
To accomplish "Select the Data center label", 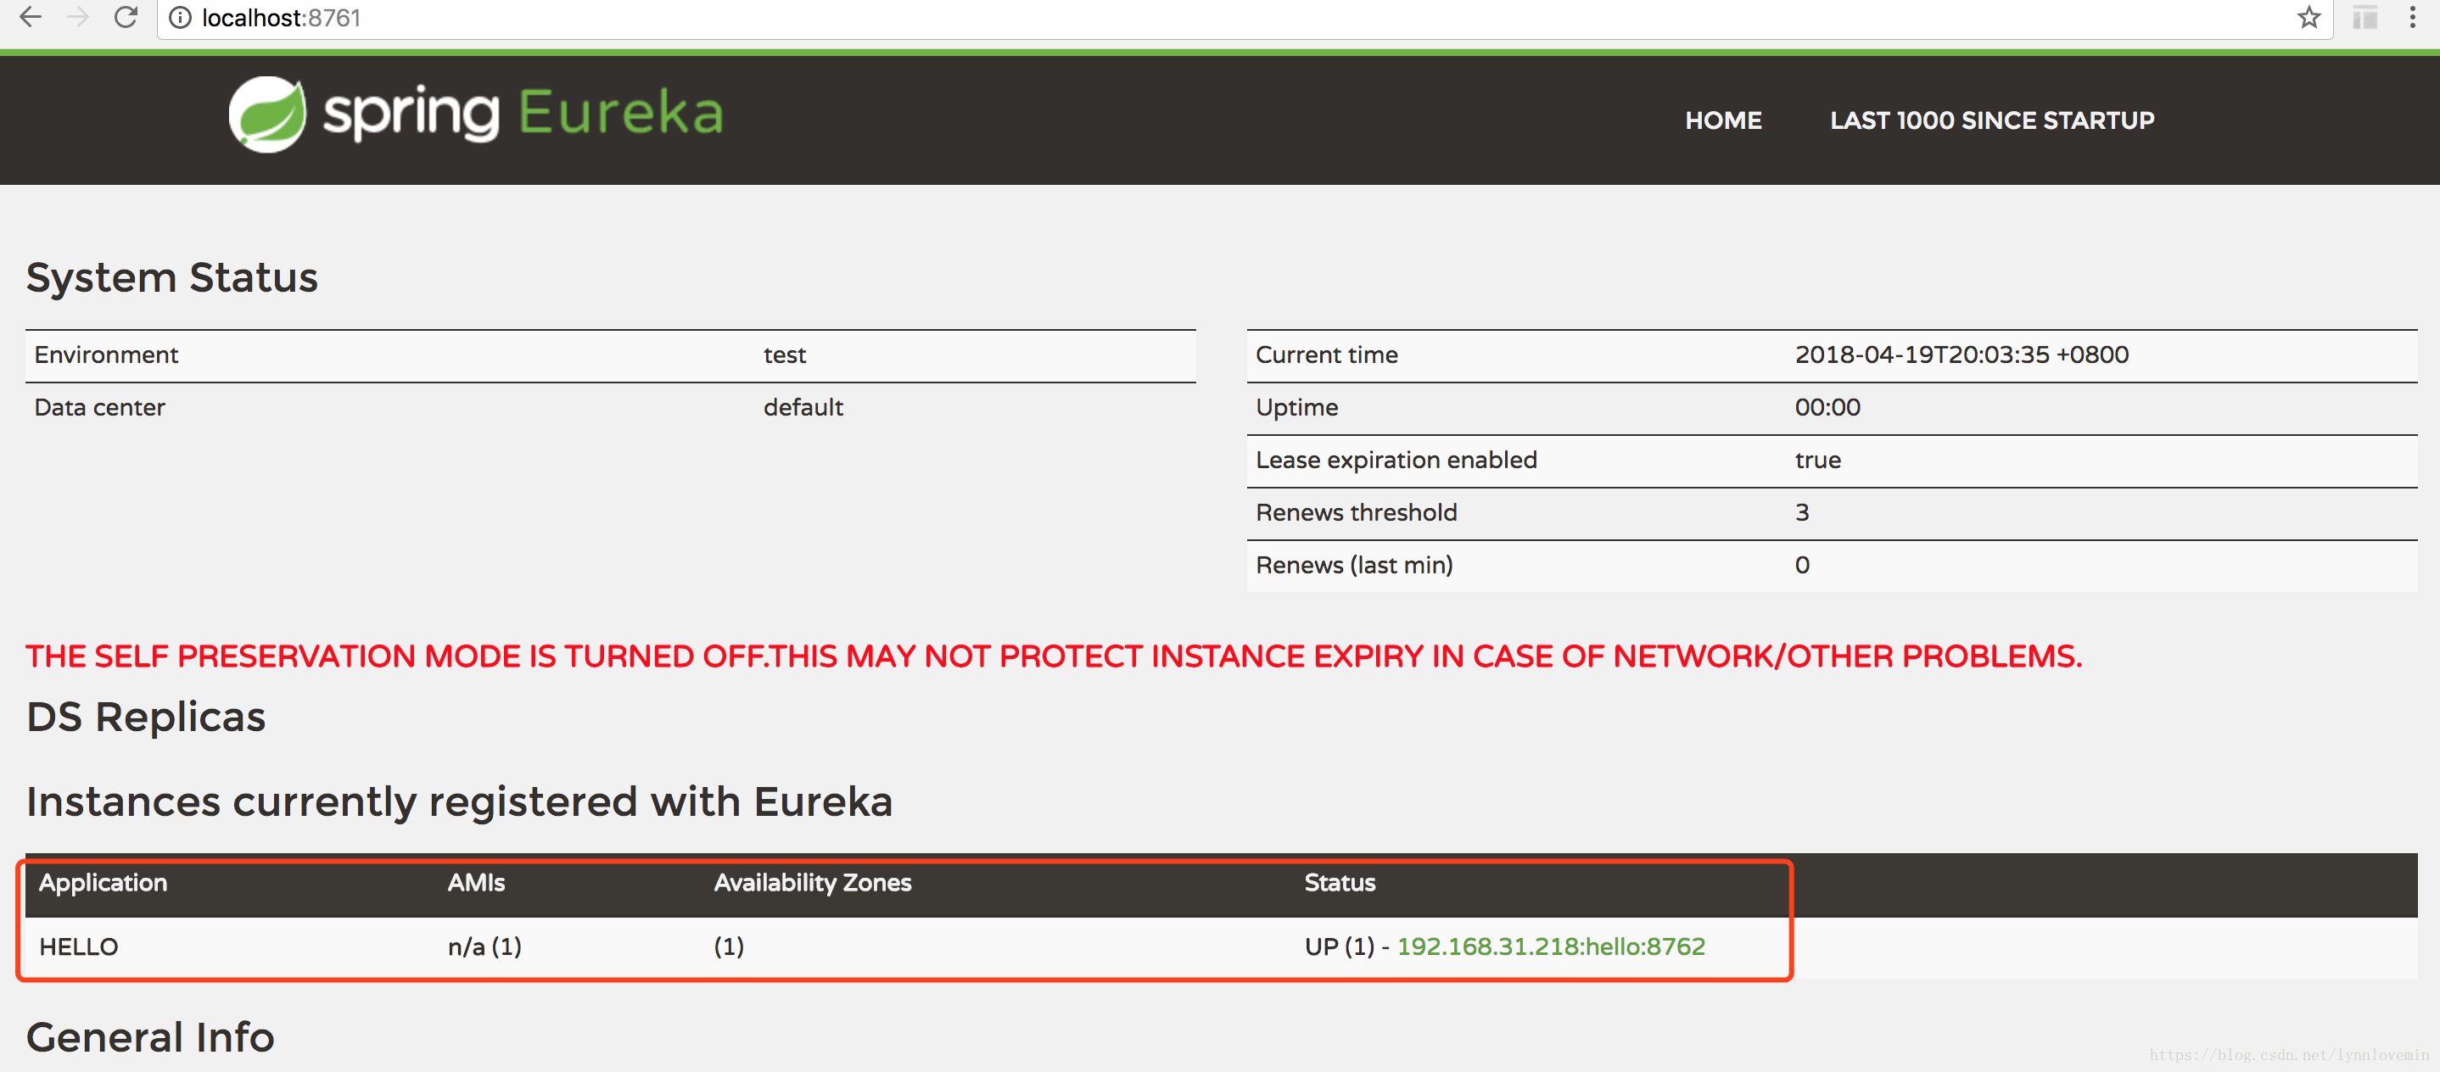I will click(99, 407).
